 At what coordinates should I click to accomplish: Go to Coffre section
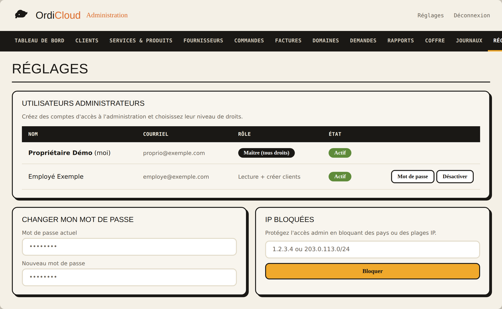(435, 41)
